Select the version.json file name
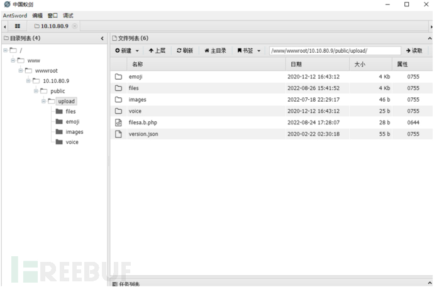This screenshot has width=434, height=287. pyautogui.click(x=143, y=134)
